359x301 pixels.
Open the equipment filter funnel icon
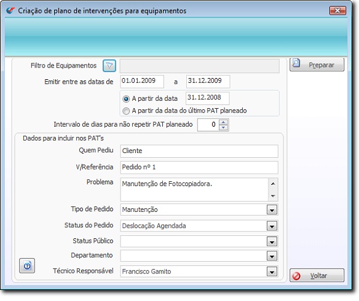(x=109, y=66)
